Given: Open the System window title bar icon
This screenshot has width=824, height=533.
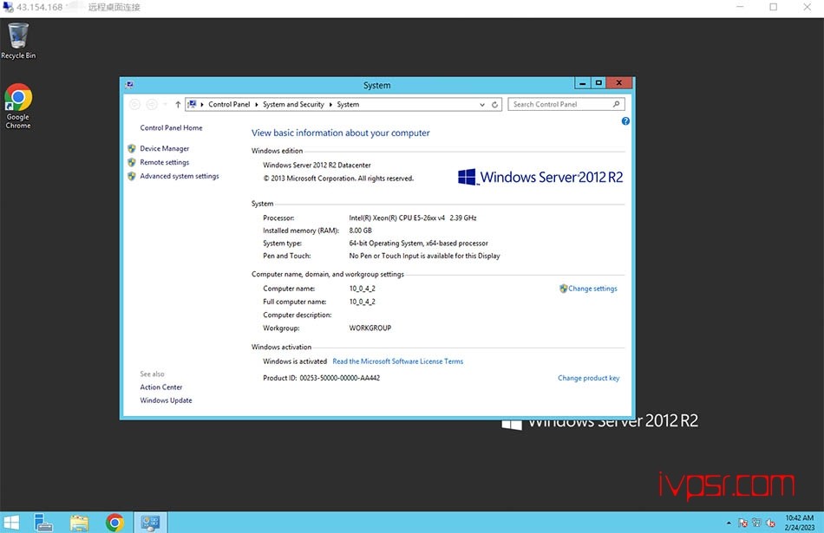Looking at the screenshot, I should 129,85.
